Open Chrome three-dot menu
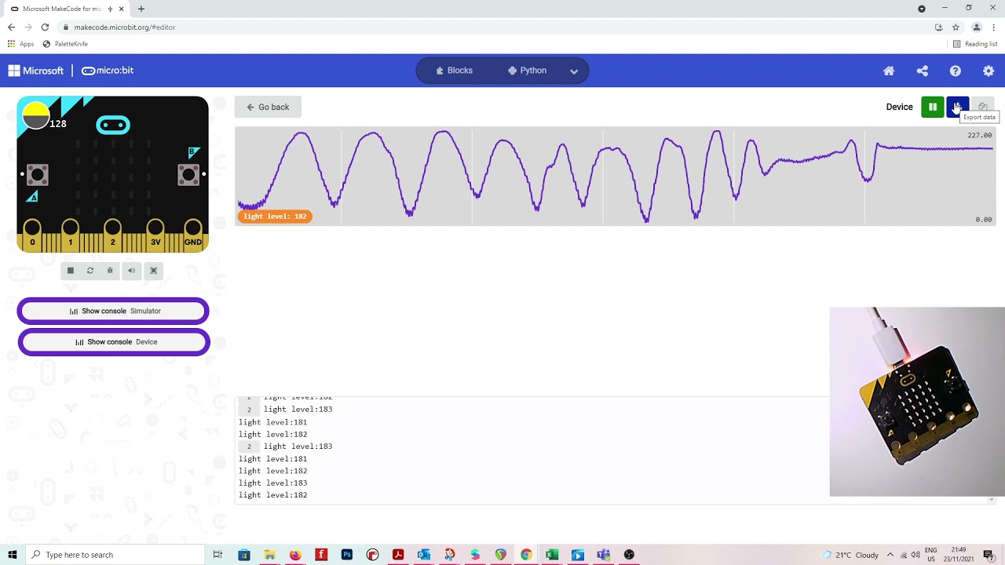Image resolution: width=1005 pixels, height=565 pixels. [994, 27]
